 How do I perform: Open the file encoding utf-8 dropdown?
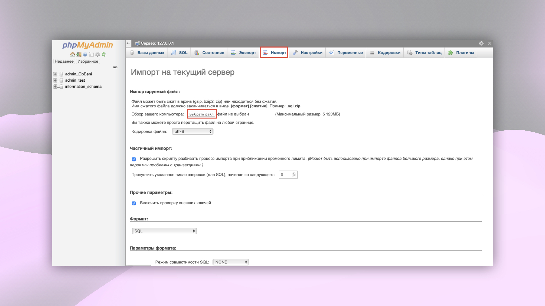[192, 131]
